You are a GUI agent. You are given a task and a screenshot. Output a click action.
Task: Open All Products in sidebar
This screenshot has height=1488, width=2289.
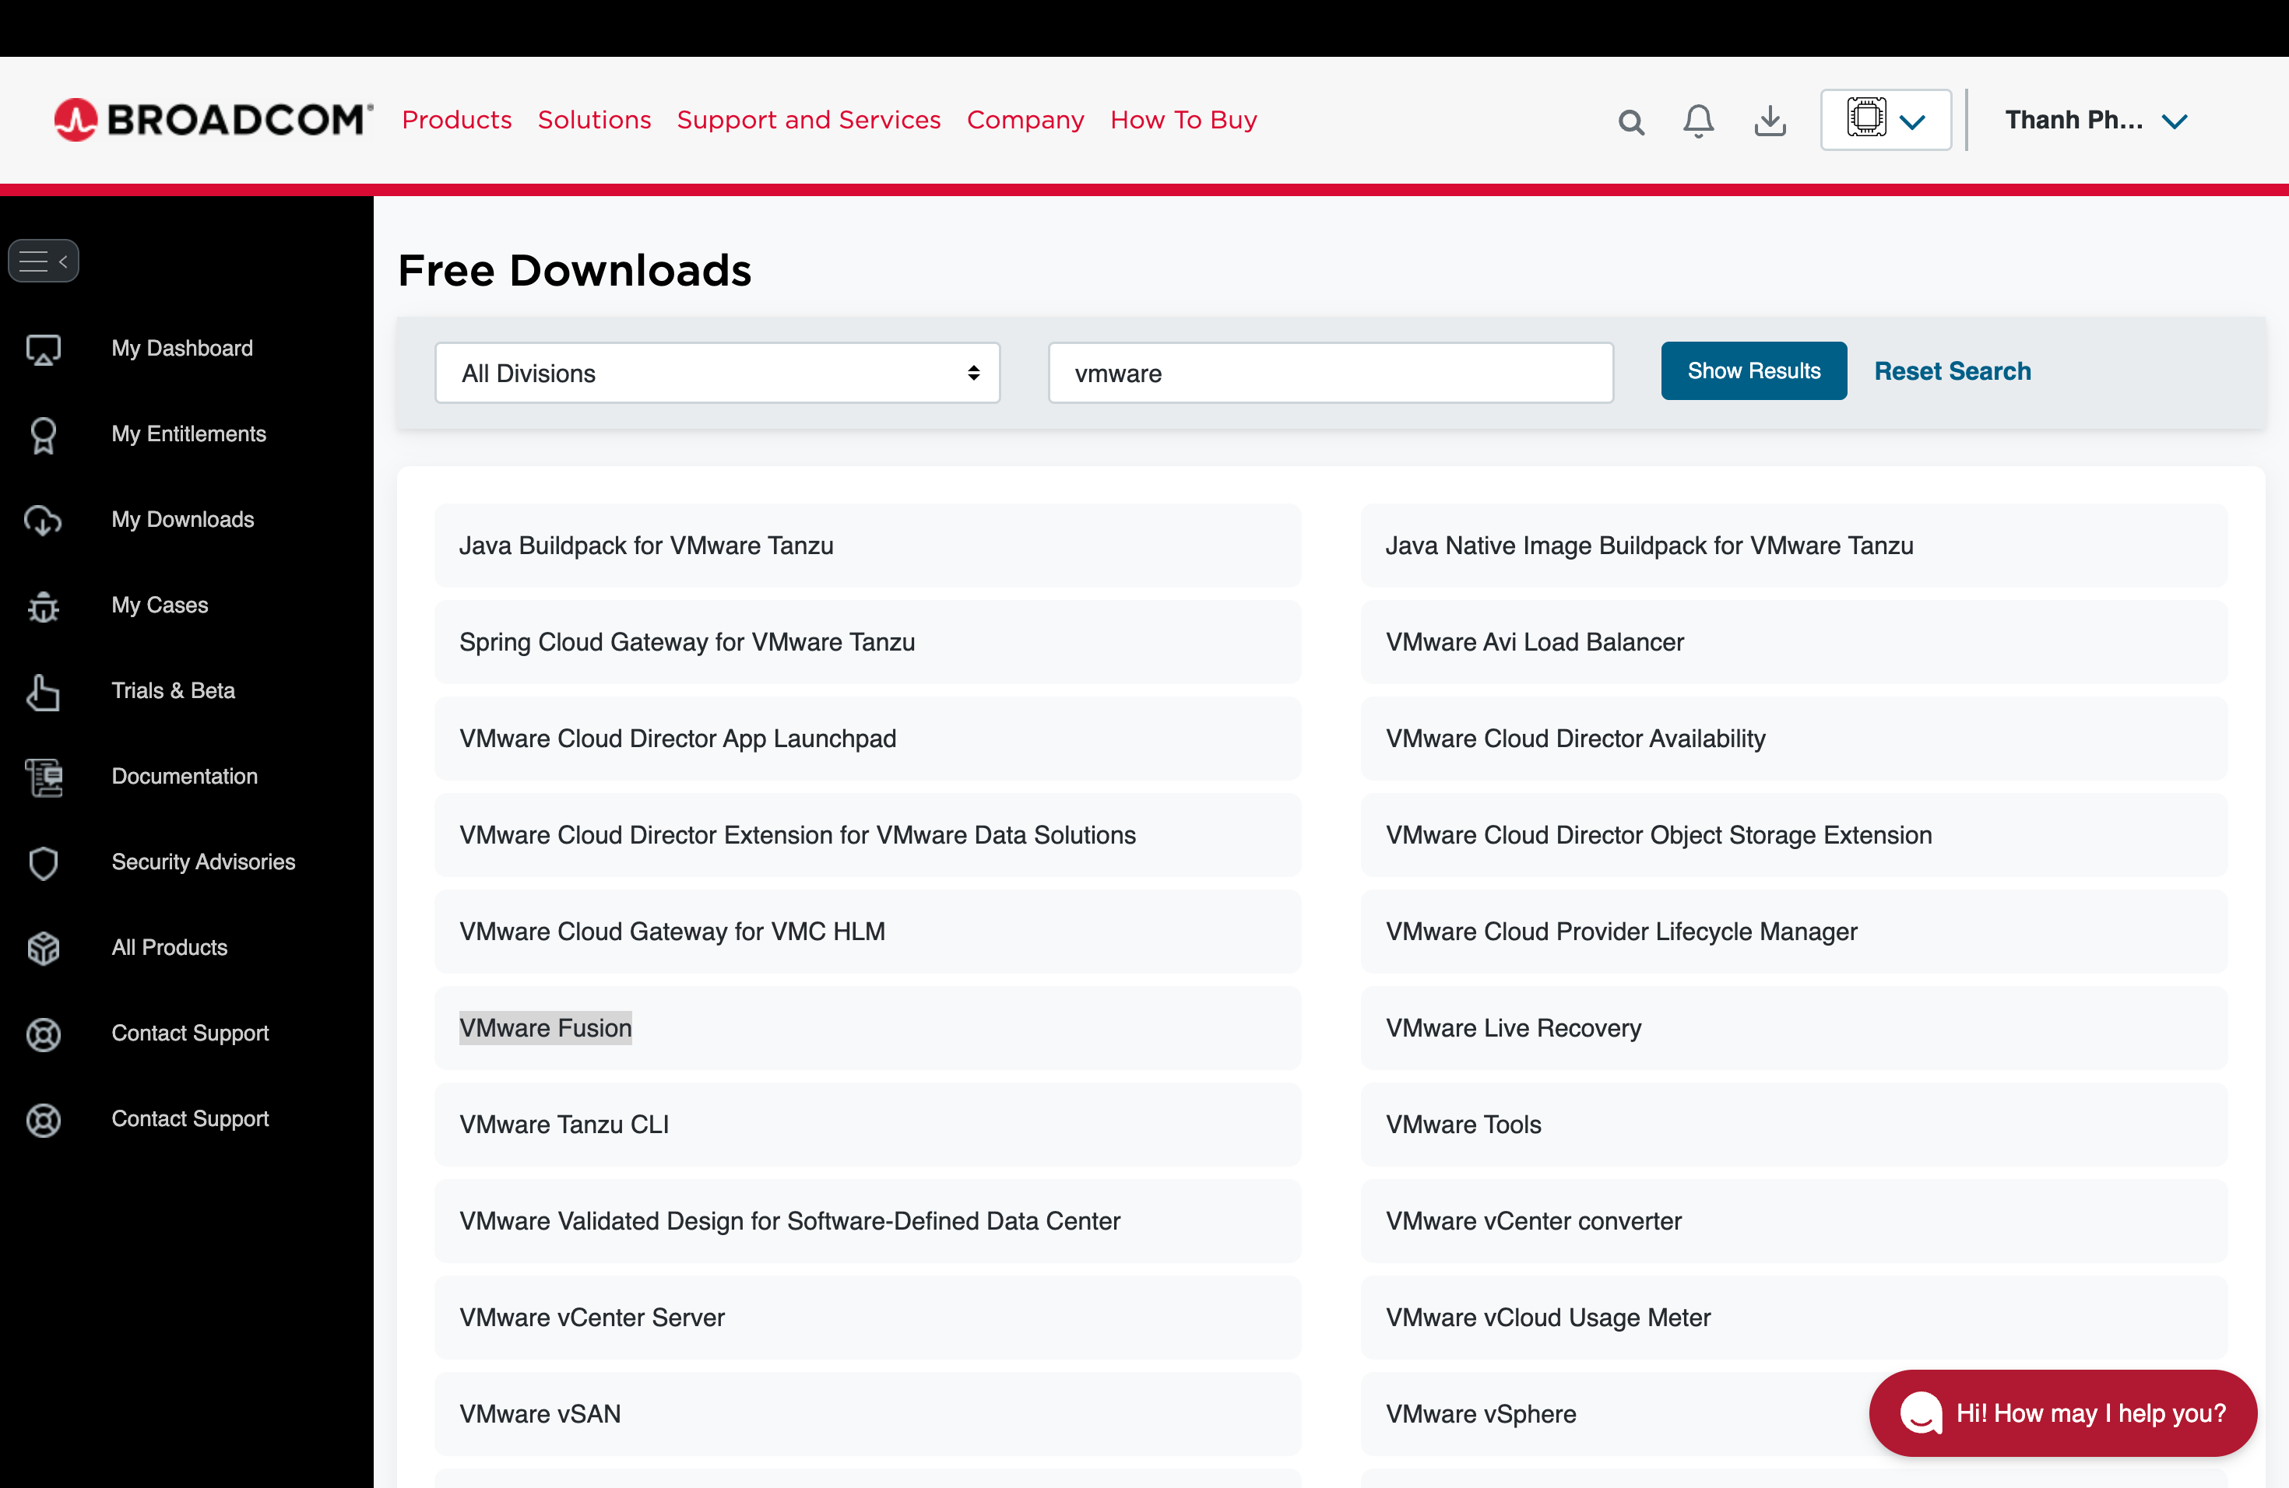point(169,947)
